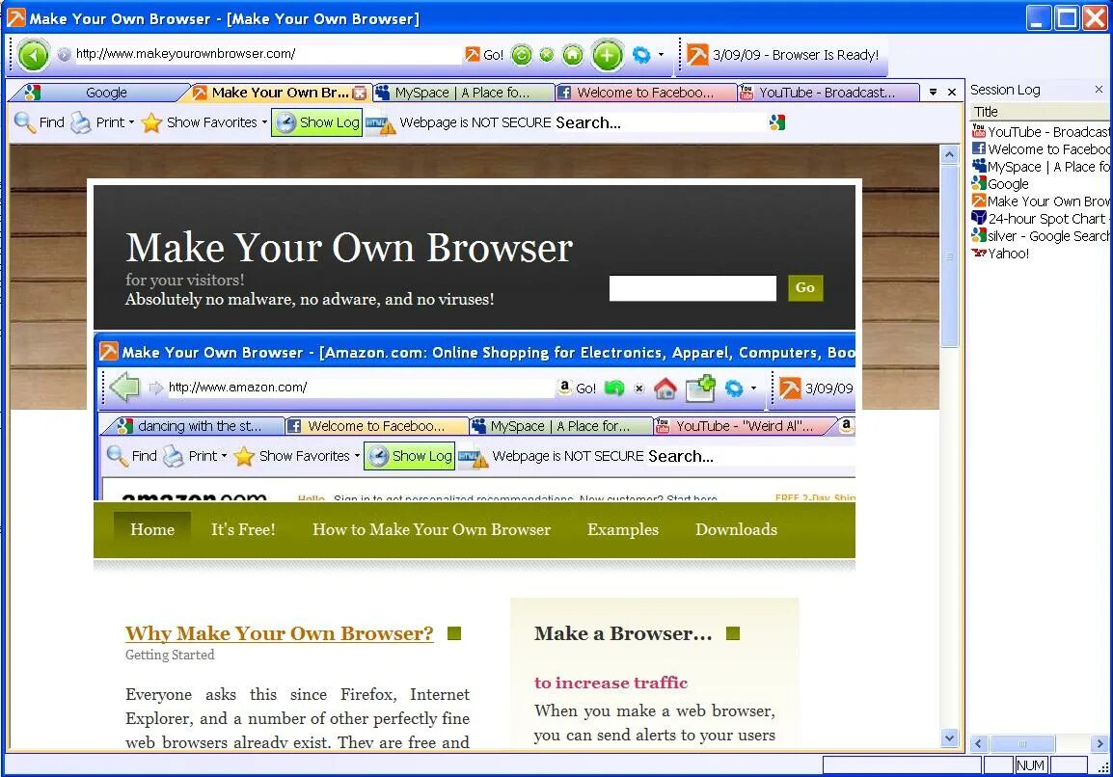The image size is (1113, 777).
Task: Click the Session Log scroll right arrow
Action: [1100, 743]
